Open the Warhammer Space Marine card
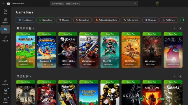188x105 pixels. tap(89, 50)
